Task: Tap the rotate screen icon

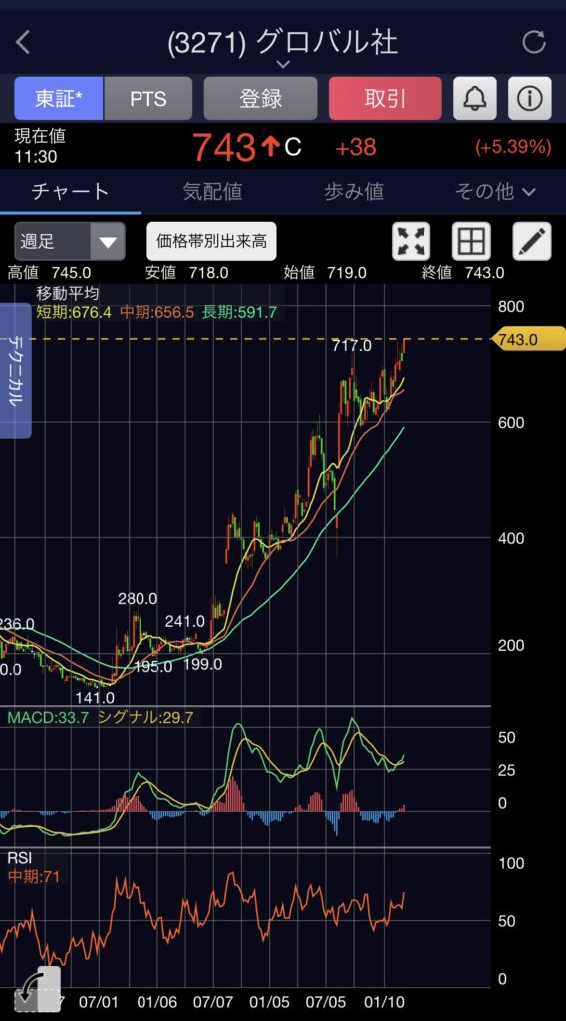Action: pos(38,988)
